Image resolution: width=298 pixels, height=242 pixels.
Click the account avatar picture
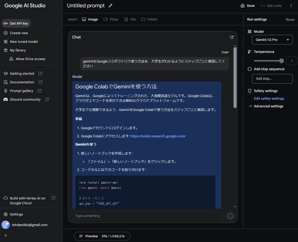point(6,225)
